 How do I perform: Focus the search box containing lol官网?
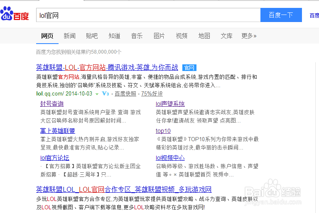click(x=148, y=15)
